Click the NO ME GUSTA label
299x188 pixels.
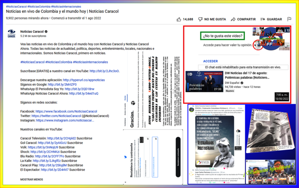pyautogui.click(x=215, y=19)
